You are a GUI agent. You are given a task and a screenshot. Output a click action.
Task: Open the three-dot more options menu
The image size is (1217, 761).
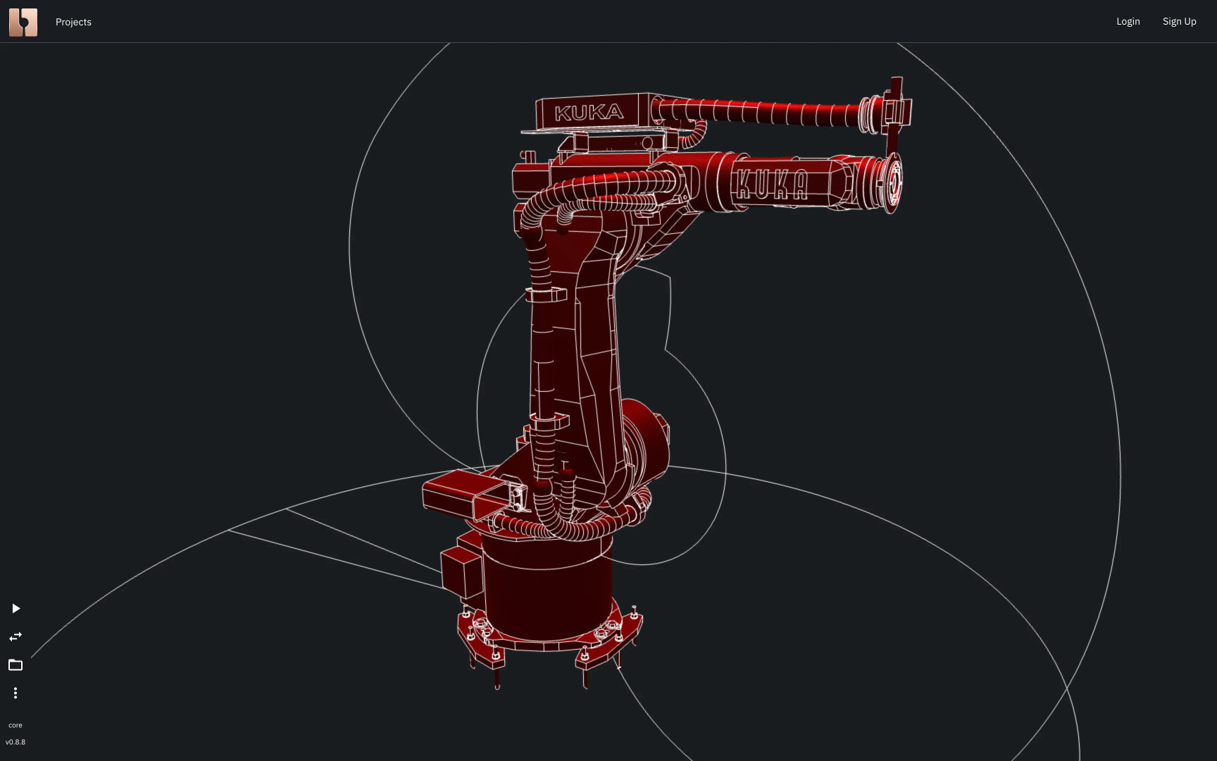pyautogui.click(x=15, y=693)
